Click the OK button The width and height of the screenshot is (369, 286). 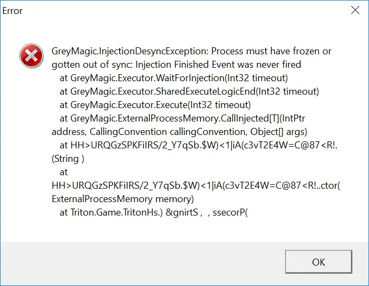319,262
